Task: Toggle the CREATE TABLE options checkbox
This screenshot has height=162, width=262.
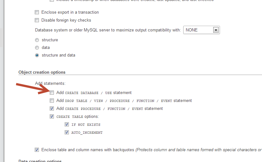Action: pos(52,116)
